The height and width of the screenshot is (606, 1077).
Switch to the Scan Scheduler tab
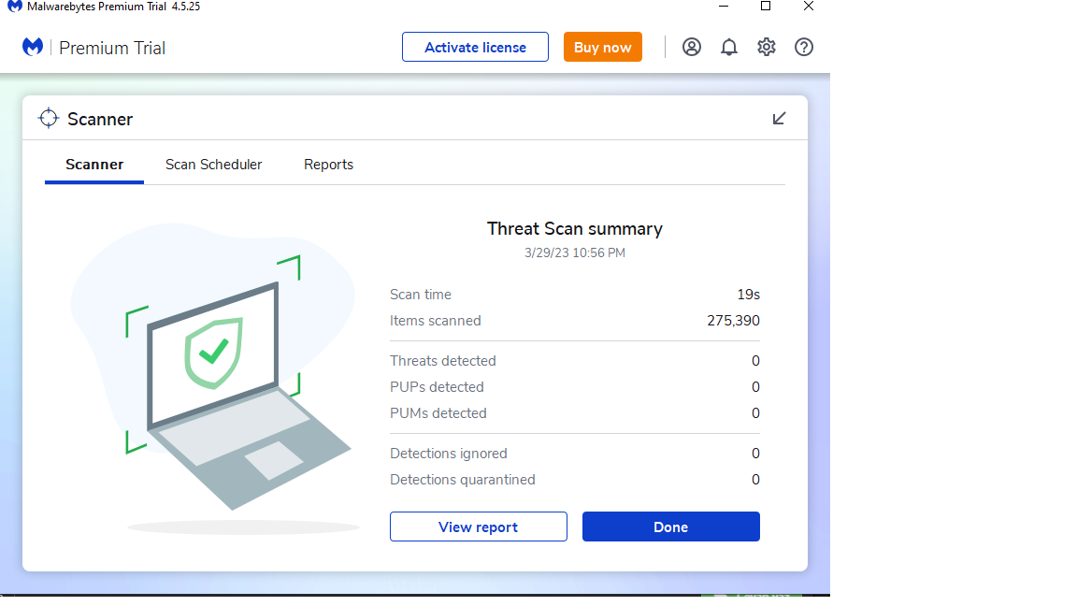click(213, 165)
